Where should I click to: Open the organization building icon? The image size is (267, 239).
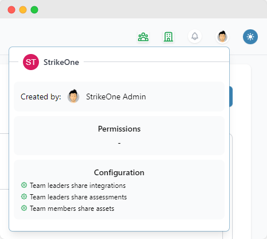168,37
